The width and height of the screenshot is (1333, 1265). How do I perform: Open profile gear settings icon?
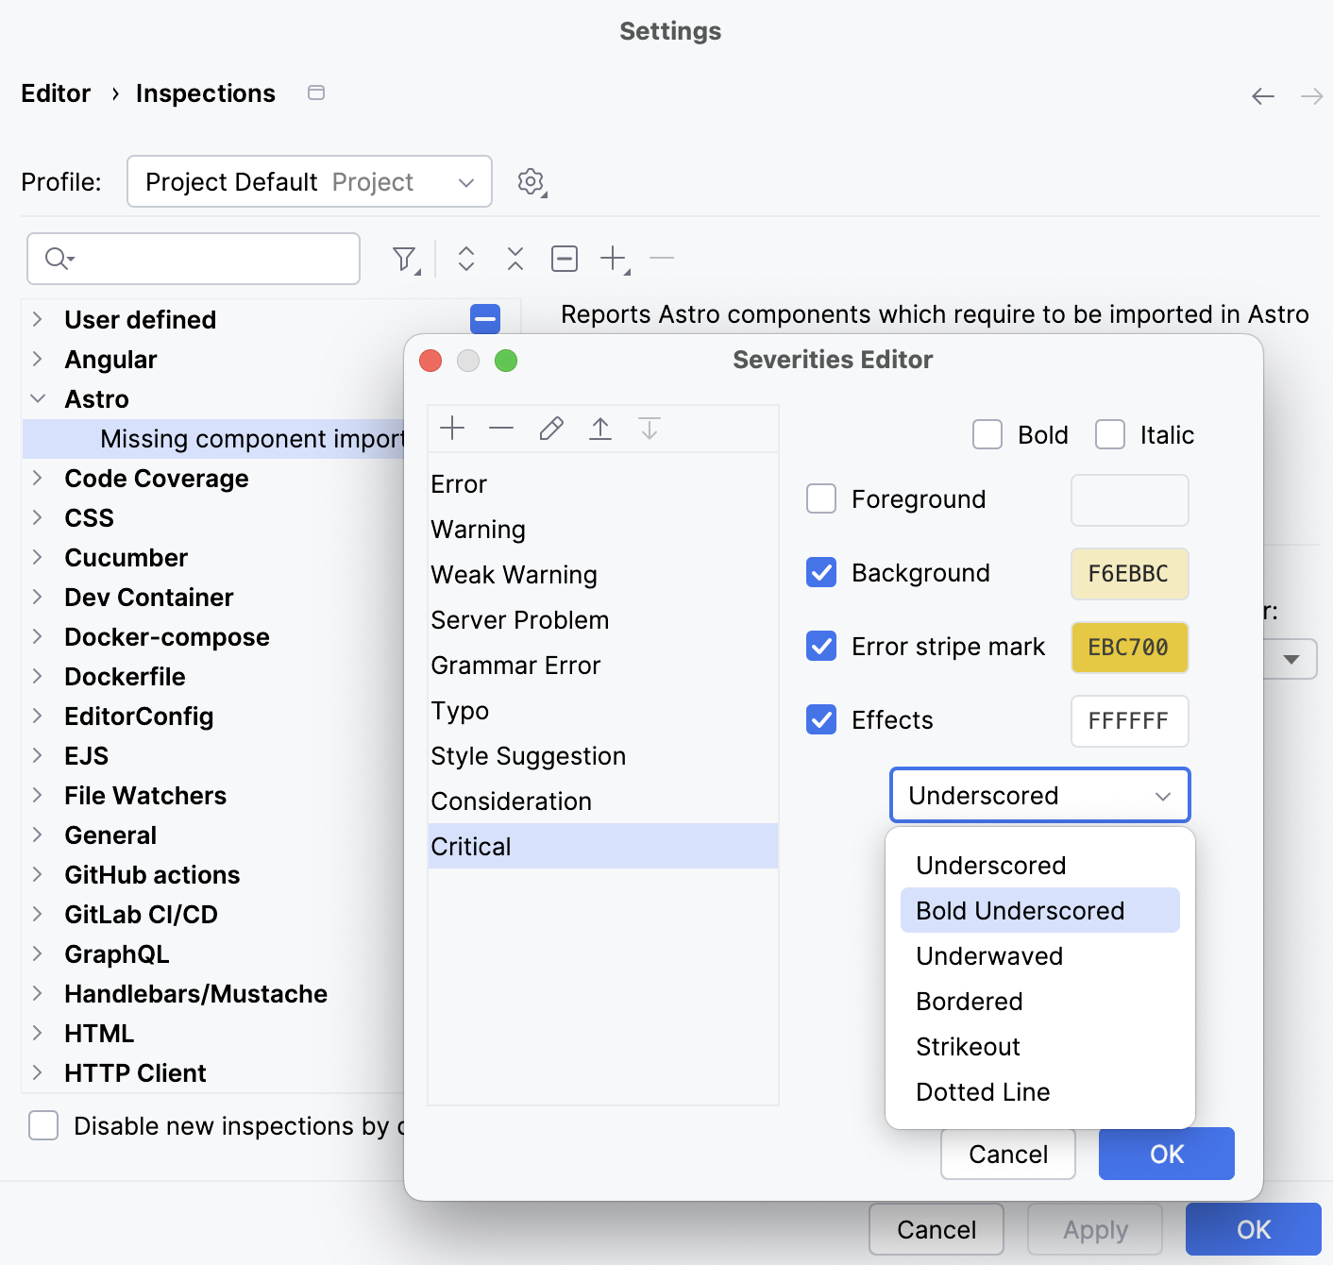tap(532, 181)
